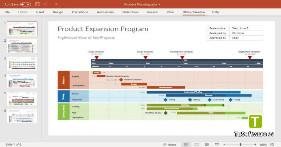Start Slide Show from the status bar icon

point(217,145)
